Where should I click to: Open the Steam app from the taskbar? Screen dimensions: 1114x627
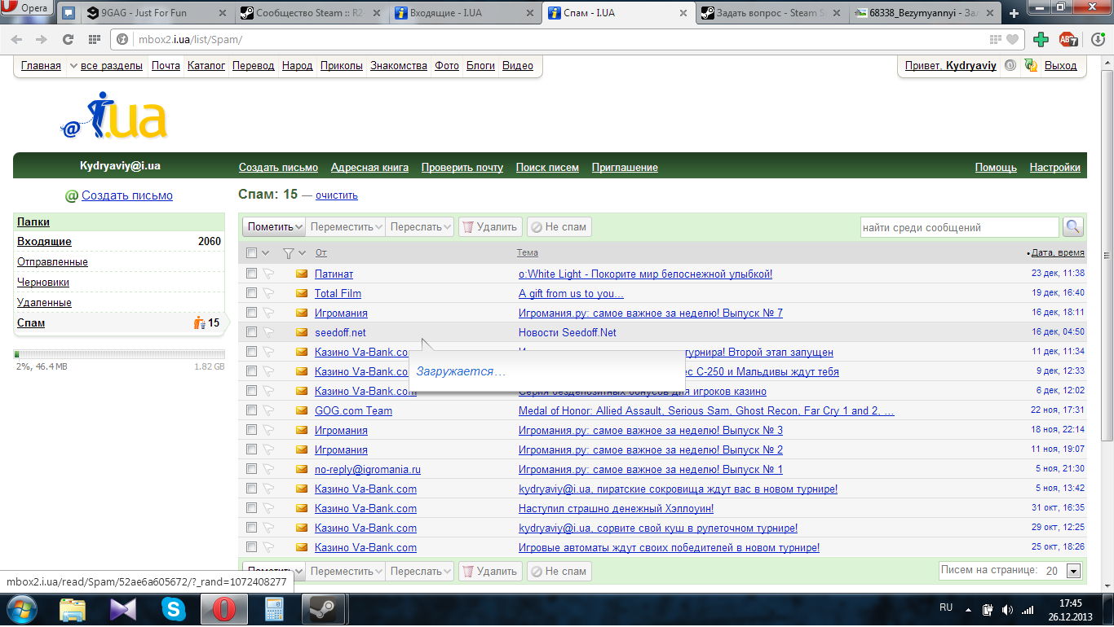click(323, 609)
